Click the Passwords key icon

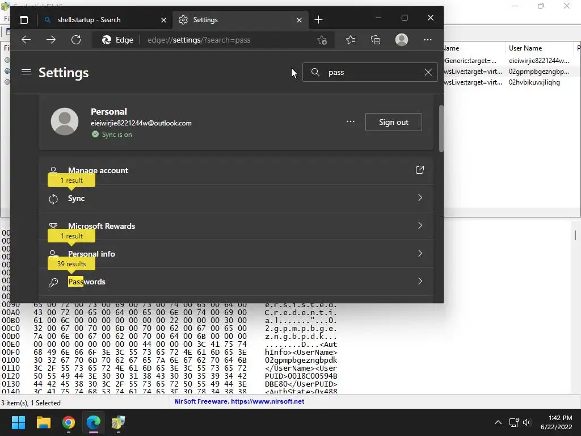point(53,283)
